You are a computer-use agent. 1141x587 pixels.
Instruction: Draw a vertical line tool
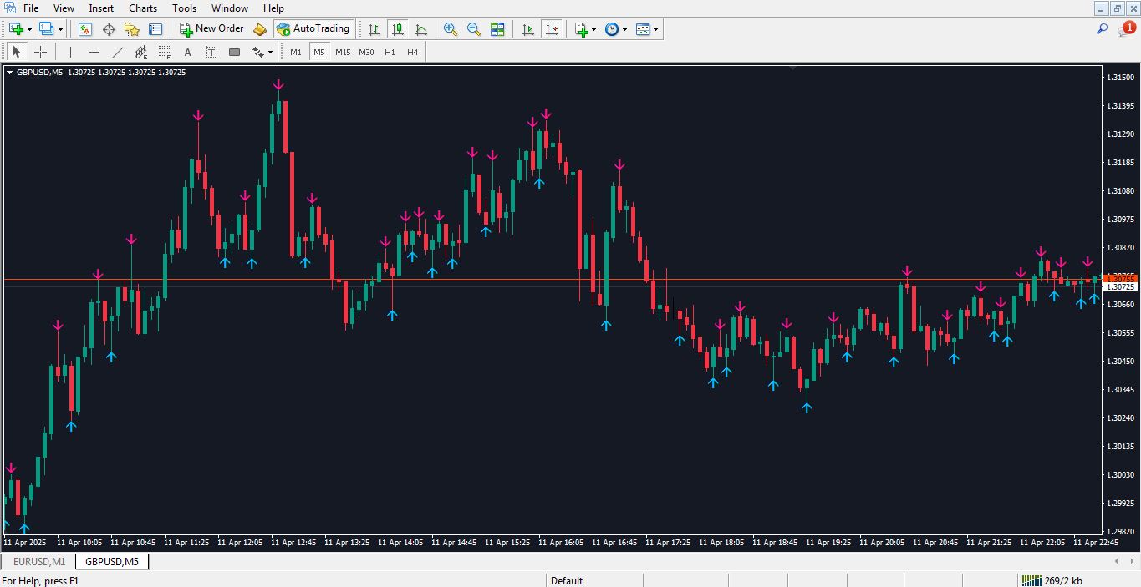tap(70, 52)
